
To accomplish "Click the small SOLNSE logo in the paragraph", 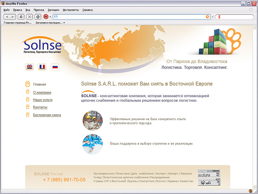I will tap(89, 94).
